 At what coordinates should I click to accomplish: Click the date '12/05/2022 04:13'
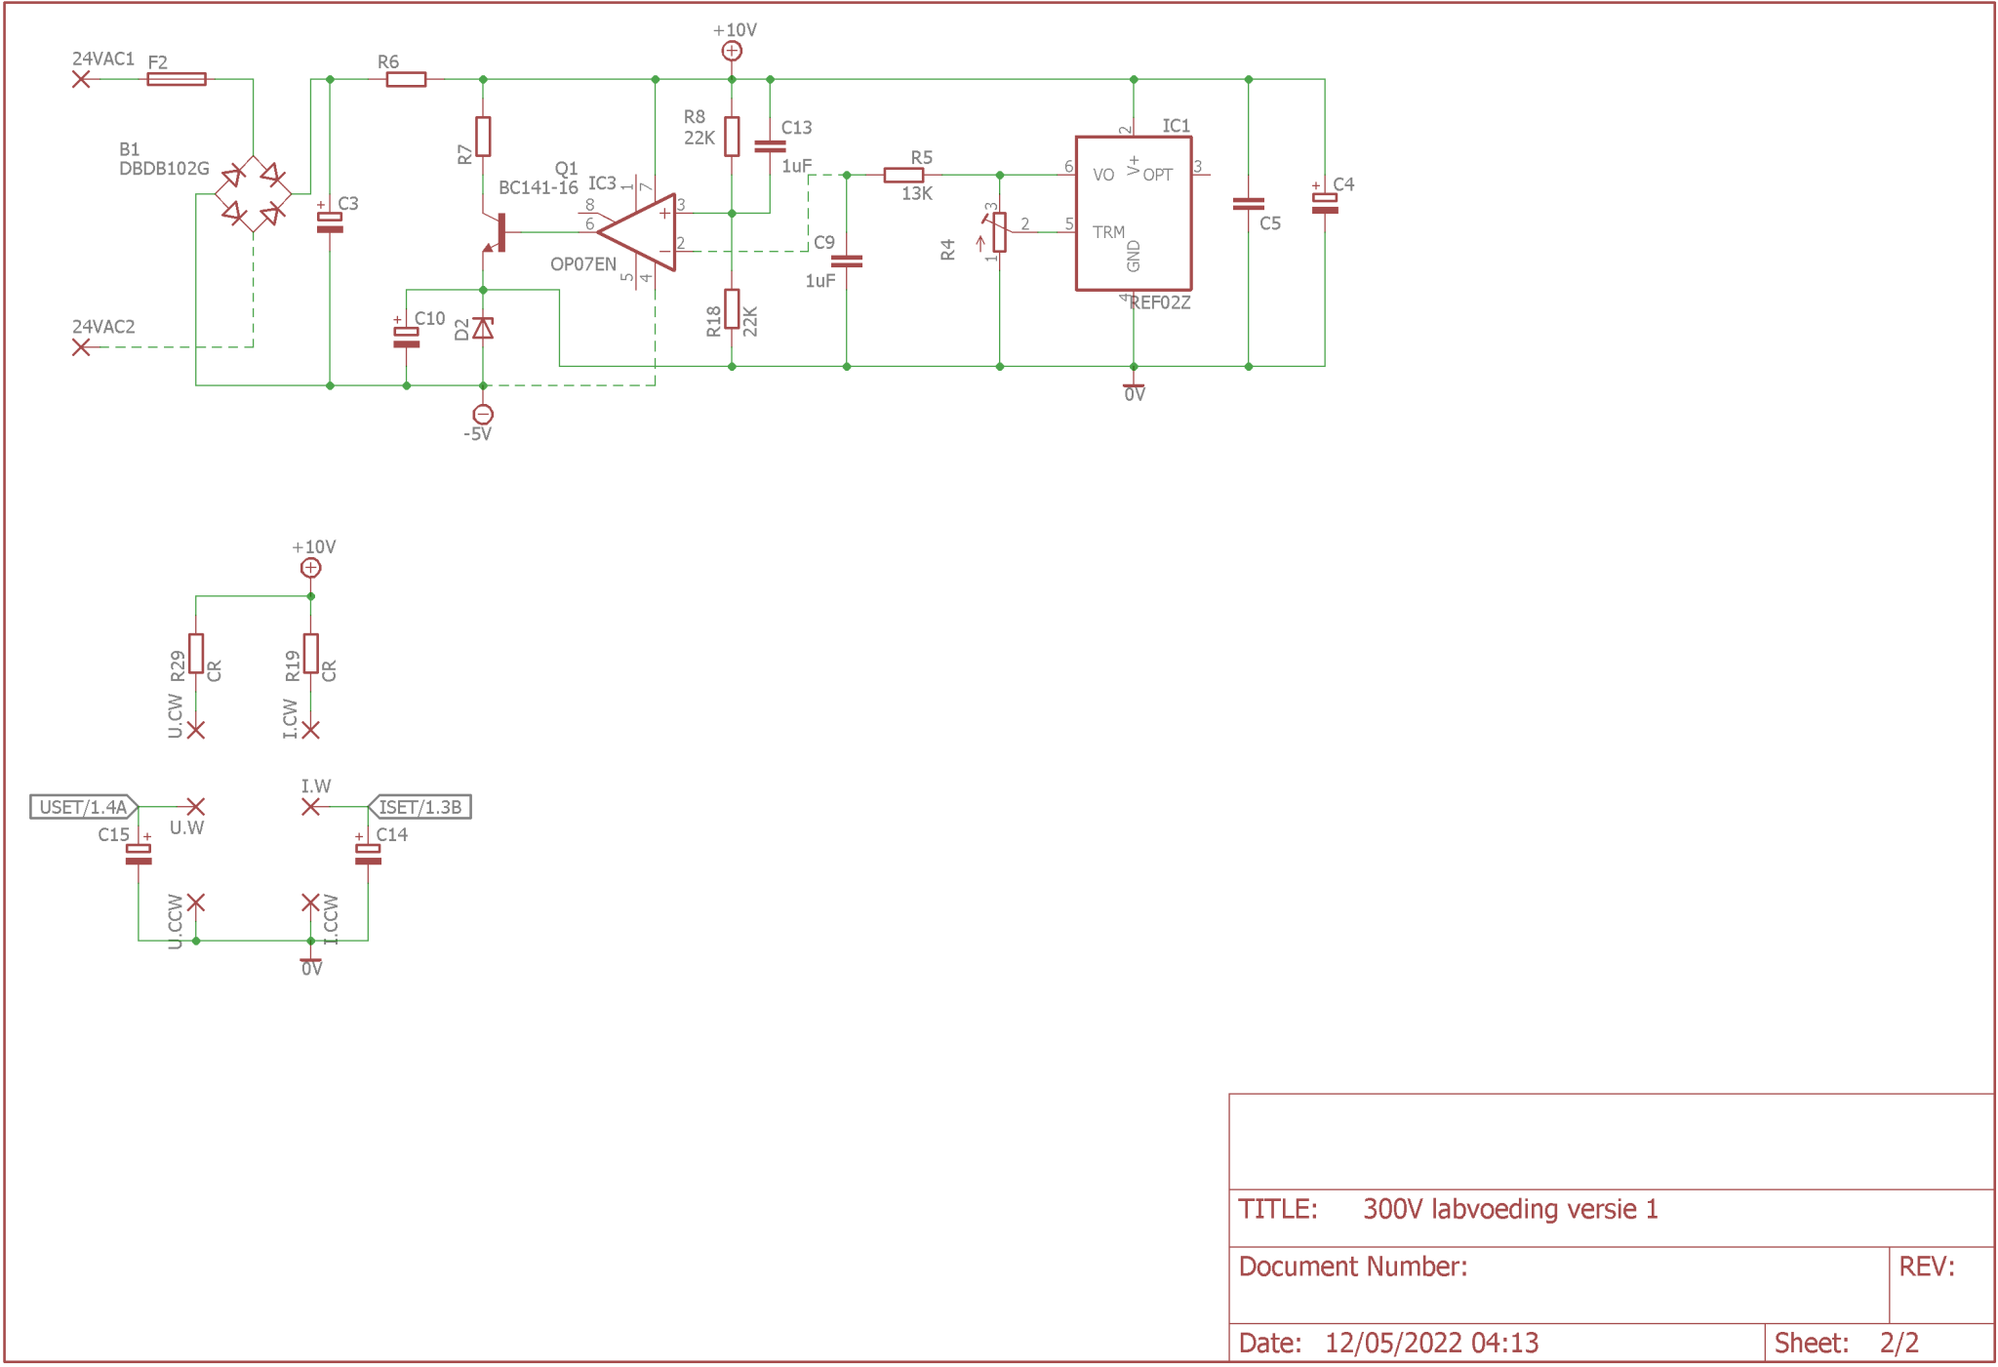(1431, 1344)
